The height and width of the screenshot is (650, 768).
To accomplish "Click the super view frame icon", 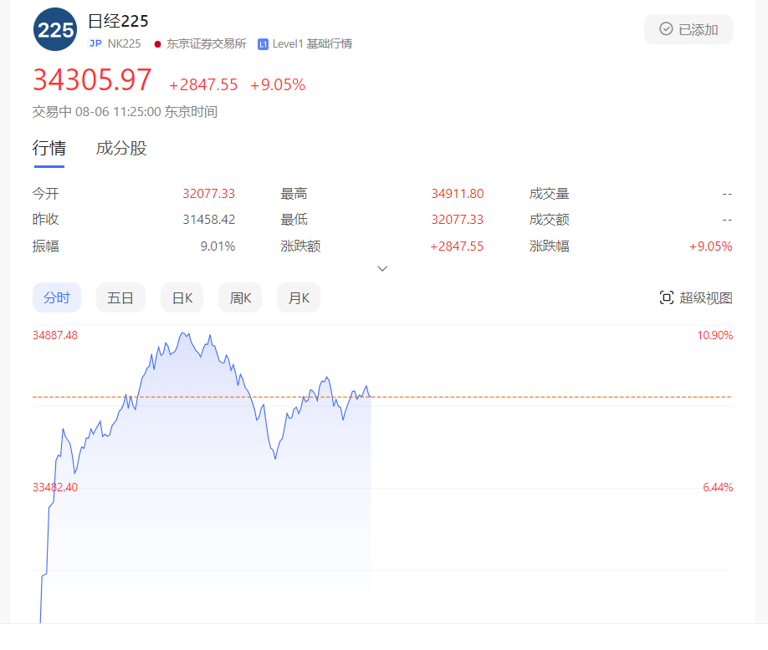I will (x=667, y=297).
